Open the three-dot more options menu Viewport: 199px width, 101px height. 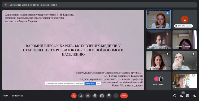click(116, 96)
